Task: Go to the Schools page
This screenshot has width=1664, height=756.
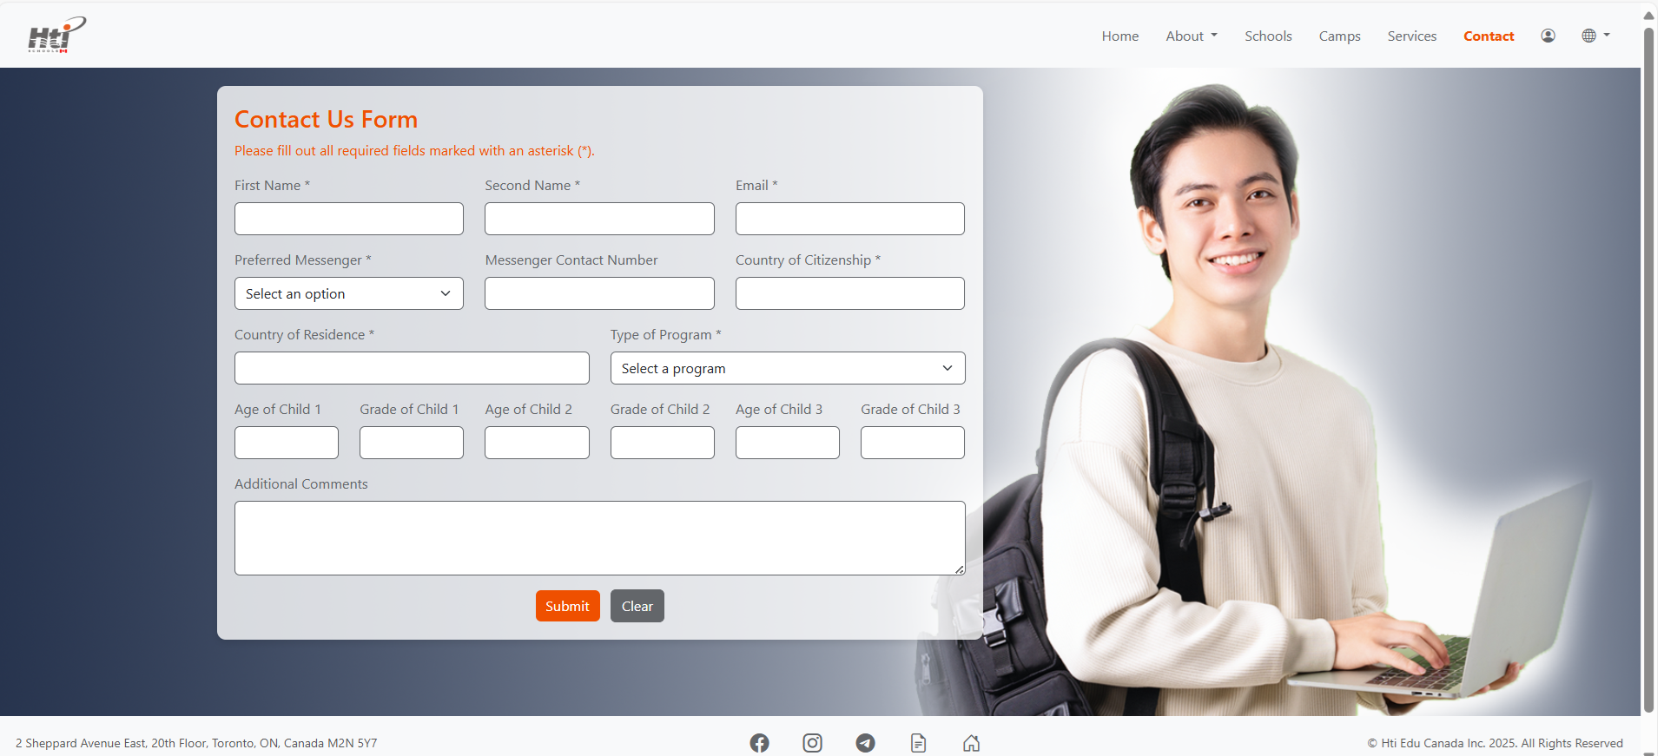Action: [x=1267, y=36]
